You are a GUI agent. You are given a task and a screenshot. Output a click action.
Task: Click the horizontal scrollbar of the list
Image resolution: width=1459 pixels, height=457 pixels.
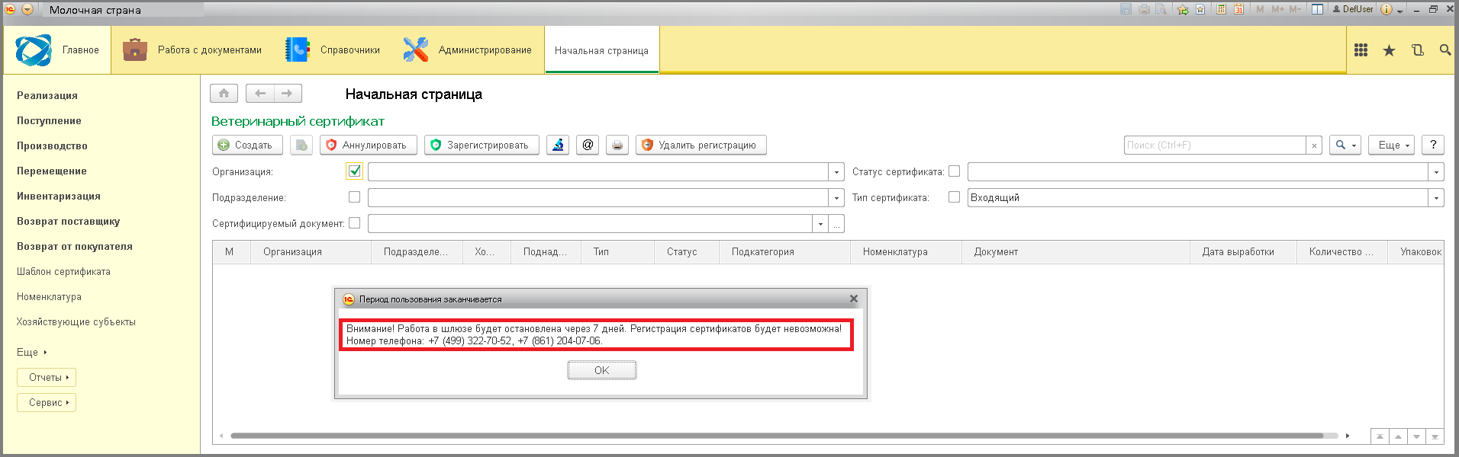point(777,436)
